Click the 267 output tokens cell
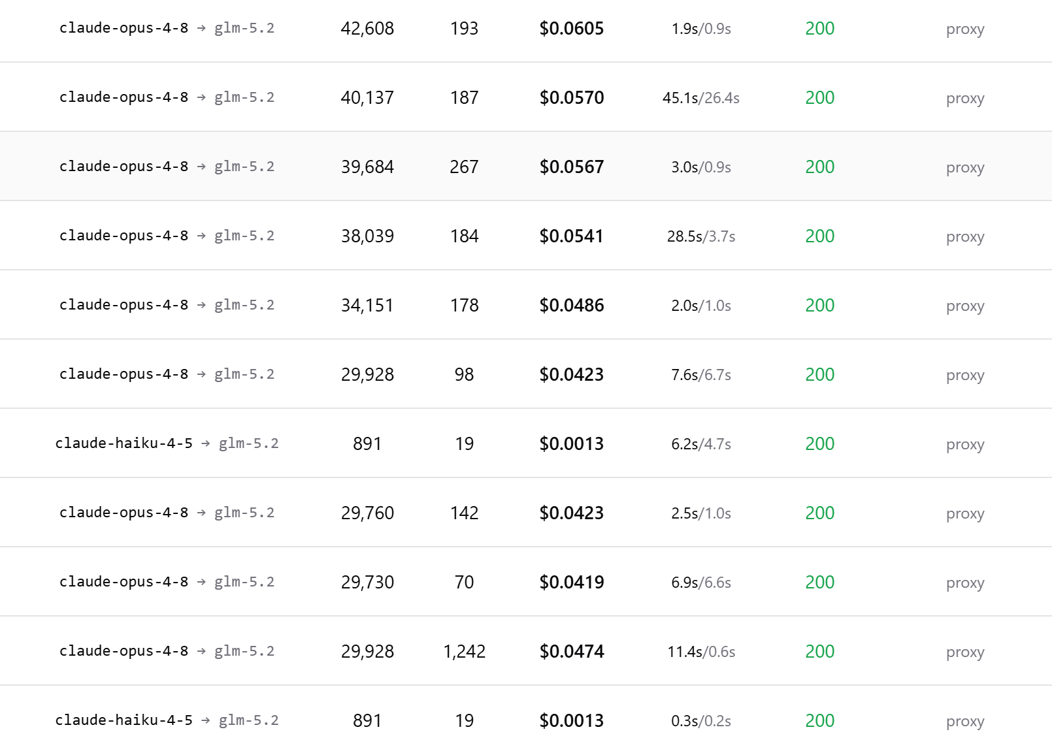This screenshot has width=1052, height=738. 464,167
